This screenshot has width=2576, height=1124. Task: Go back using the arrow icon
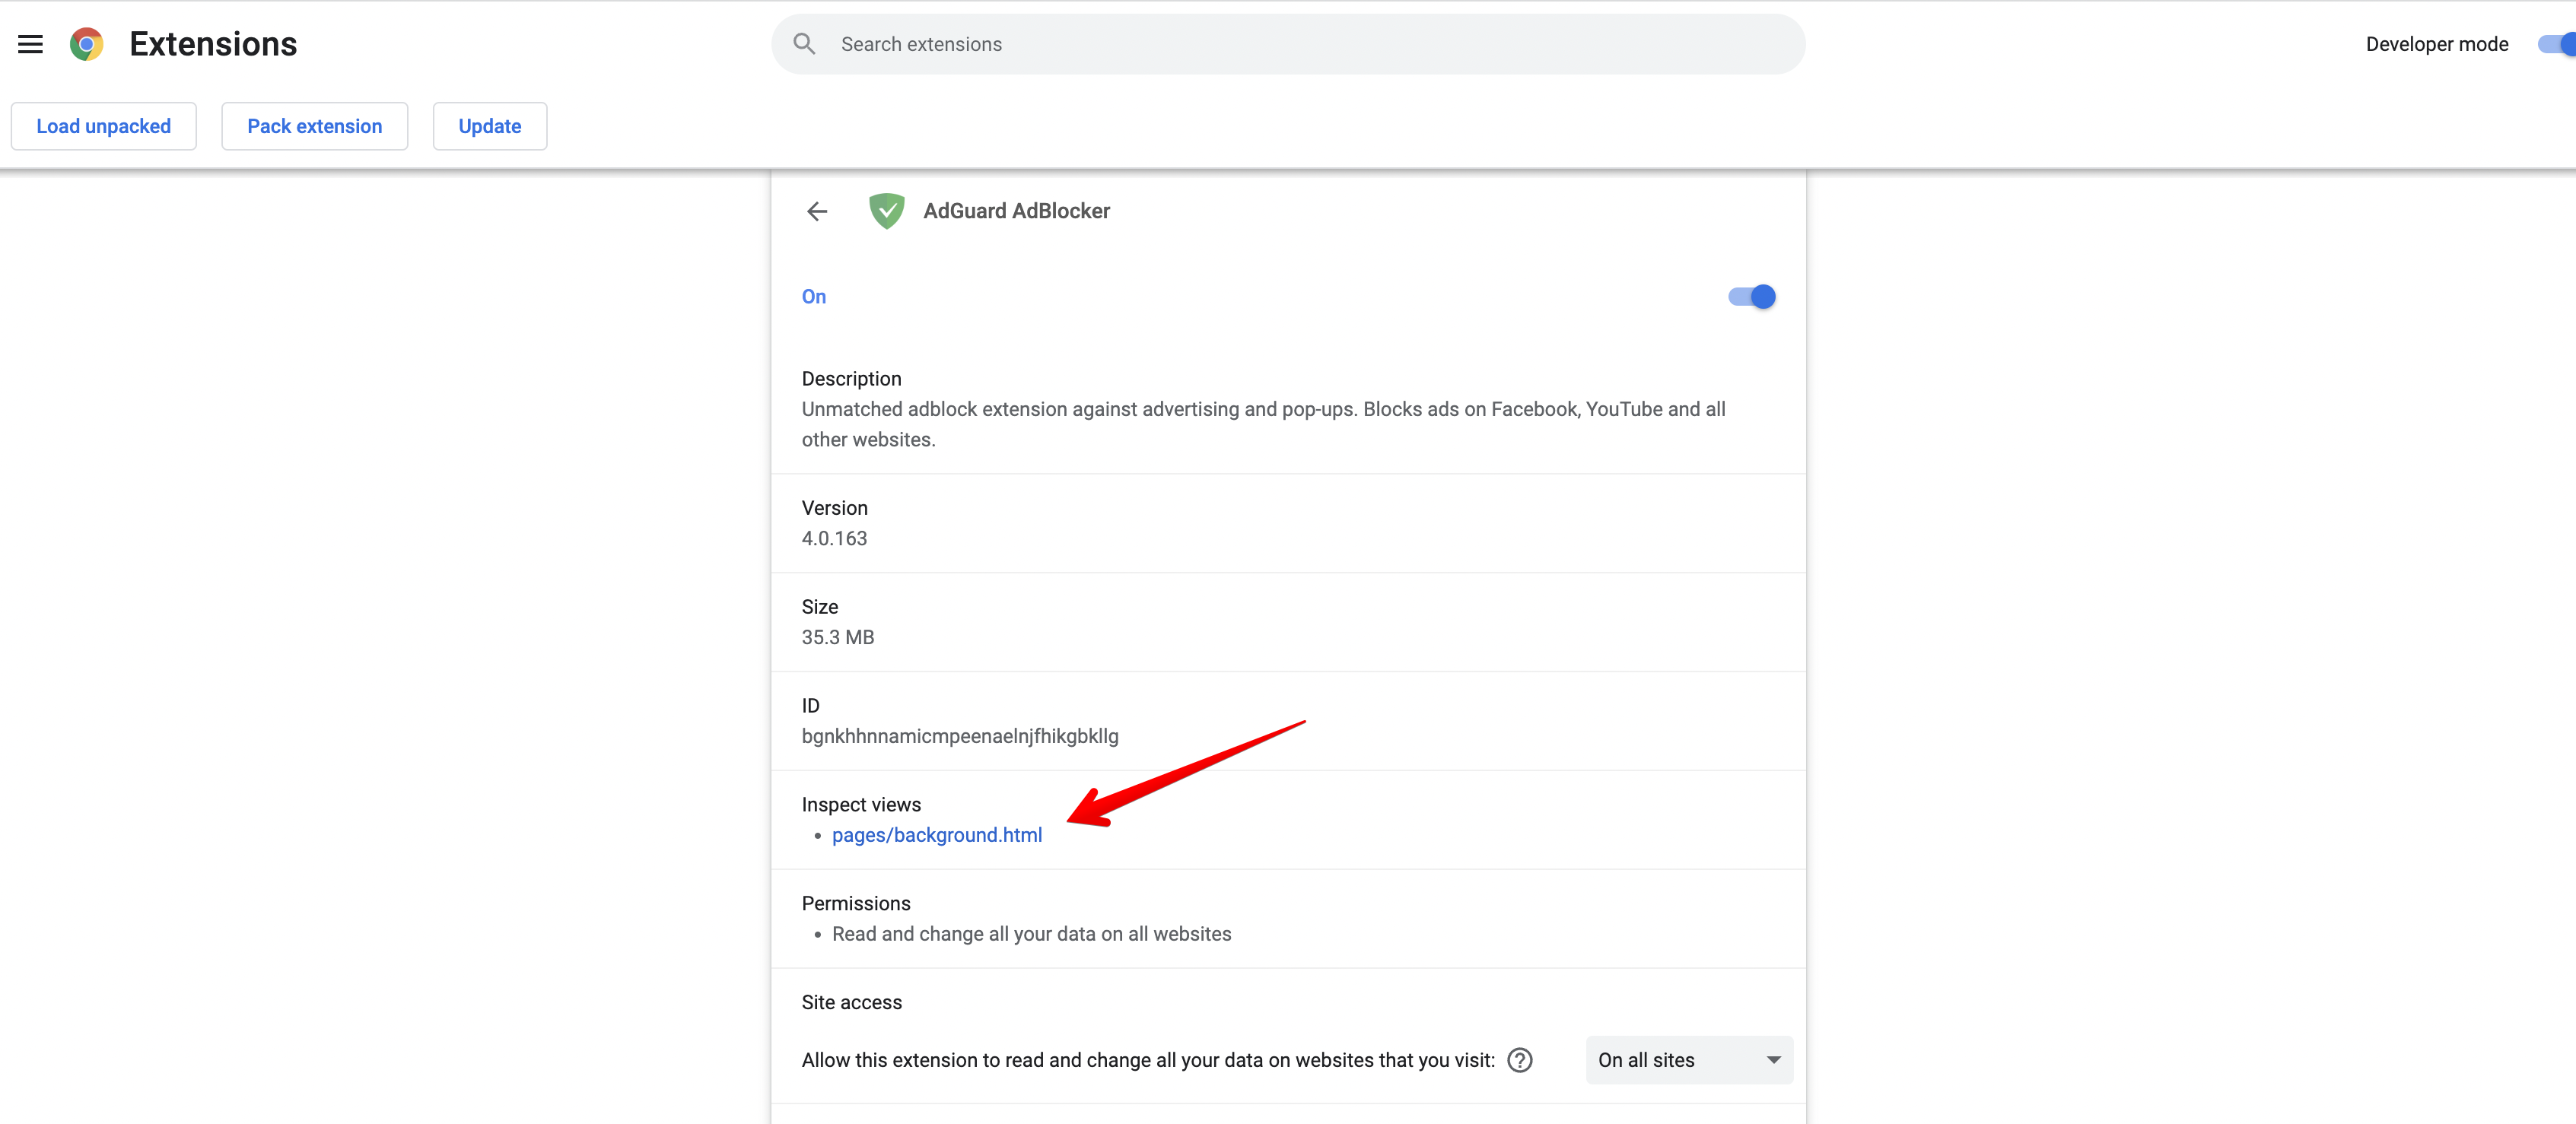817,211
